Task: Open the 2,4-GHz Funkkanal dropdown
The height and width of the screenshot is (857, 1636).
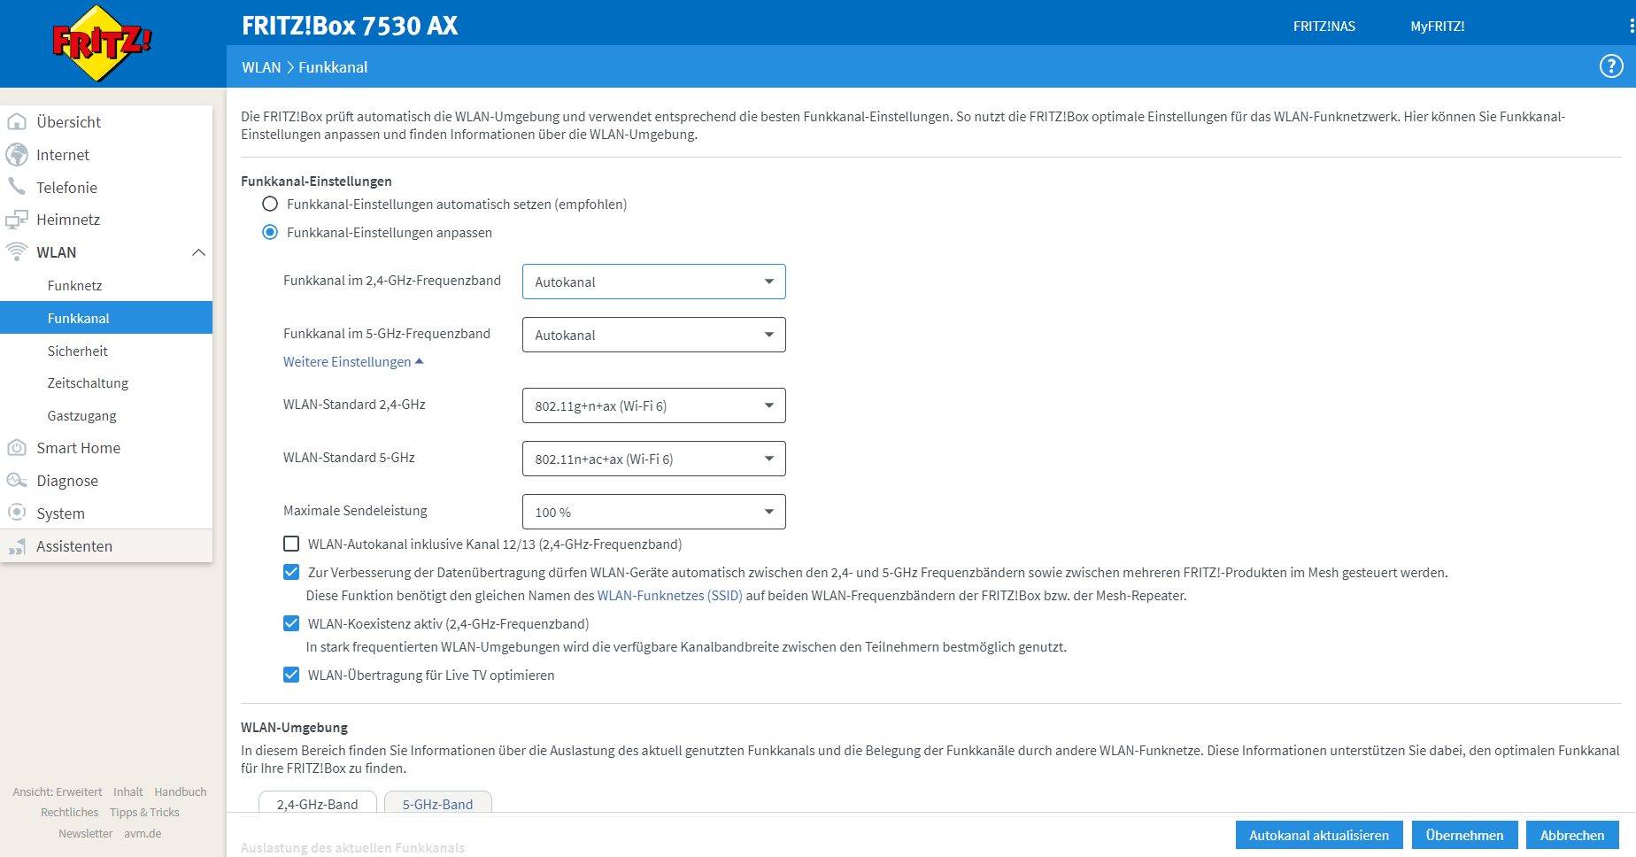Action: [x=654, y=282]
